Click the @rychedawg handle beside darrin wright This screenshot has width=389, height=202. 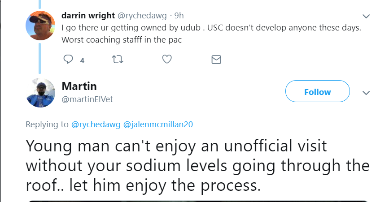coord(144,16)
